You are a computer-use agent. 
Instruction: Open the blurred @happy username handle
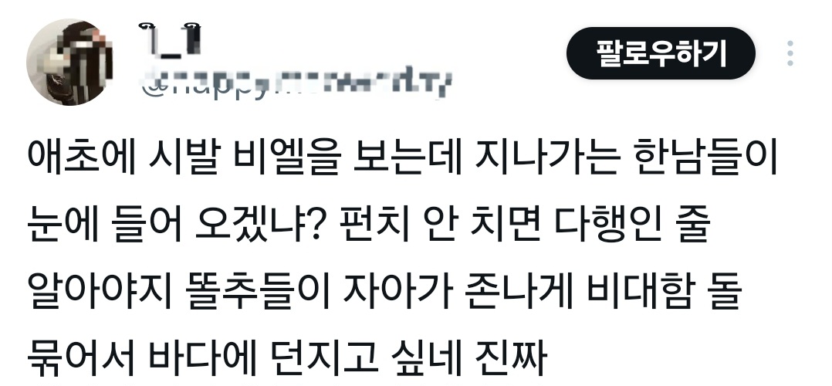[296, 83]
